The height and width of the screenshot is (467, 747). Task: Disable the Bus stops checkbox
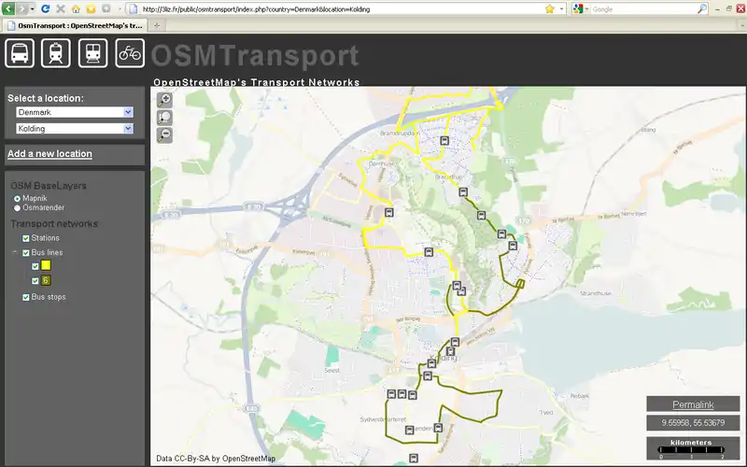tap(26, 297)
